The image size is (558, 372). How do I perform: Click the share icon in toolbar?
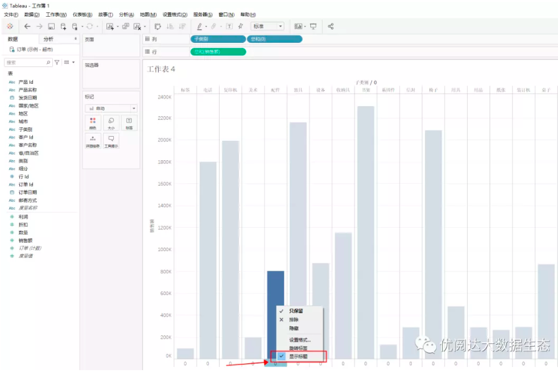point(331,26)
